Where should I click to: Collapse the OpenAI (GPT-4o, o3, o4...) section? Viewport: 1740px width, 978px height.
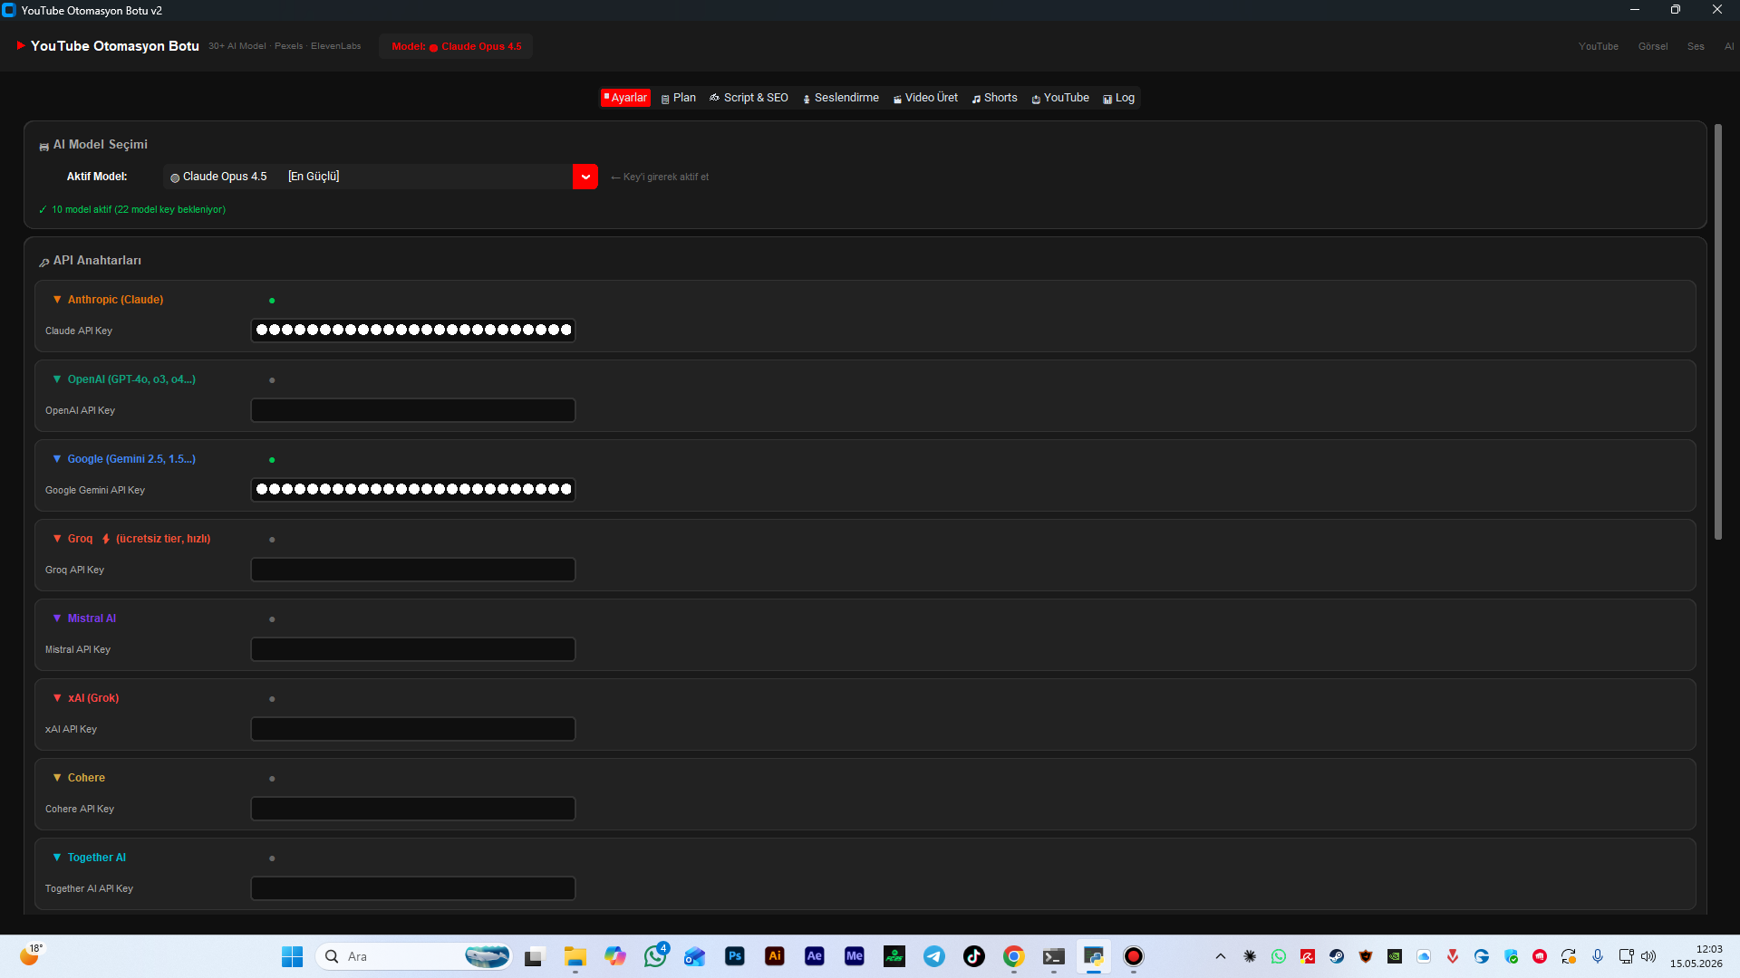point(124,379)
